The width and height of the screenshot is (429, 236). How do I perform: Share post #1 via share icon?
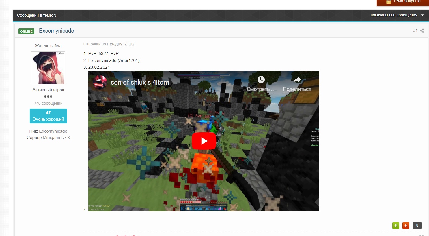click(422, 31)
